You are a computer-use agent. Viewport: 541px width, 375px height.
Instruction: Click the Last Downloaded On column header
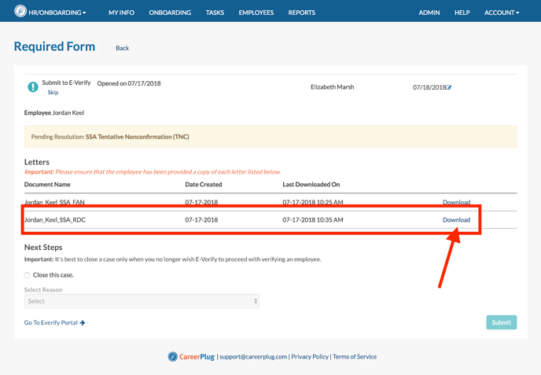[311, 184]
